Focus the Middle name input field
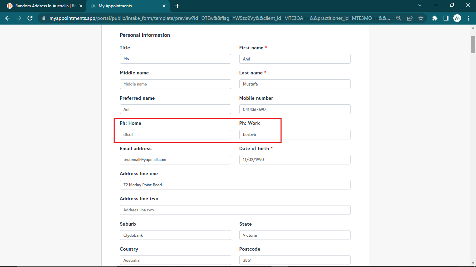 (x=175, y=84)
